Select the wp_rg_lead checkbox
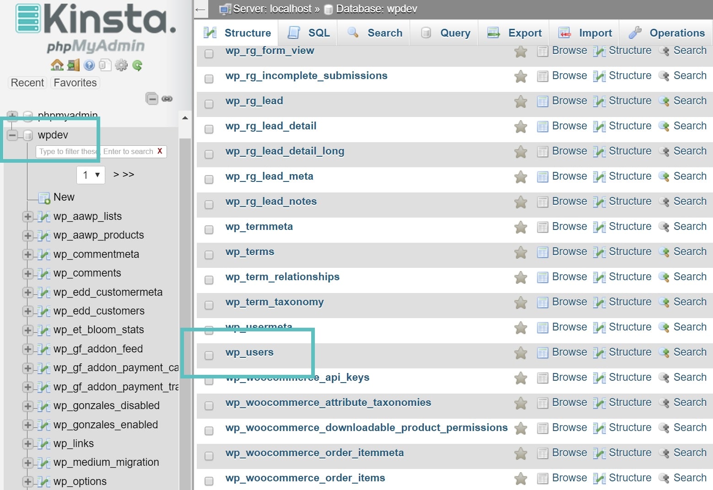This screenshot has width=713, height=490. [x=209, y=104]
